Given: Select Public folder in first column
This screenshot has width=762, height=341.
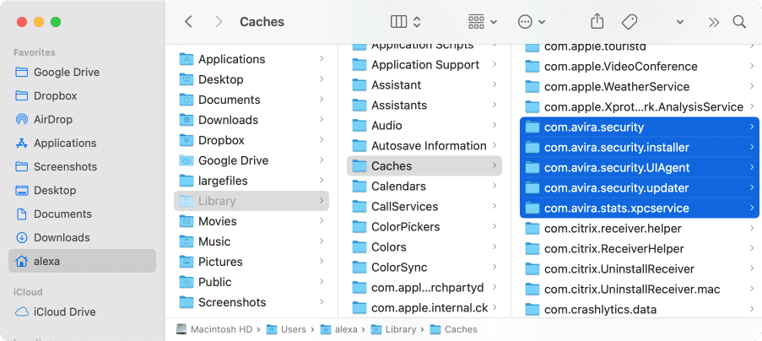Looking at the screenshot, I should click(x=251, y=282).
